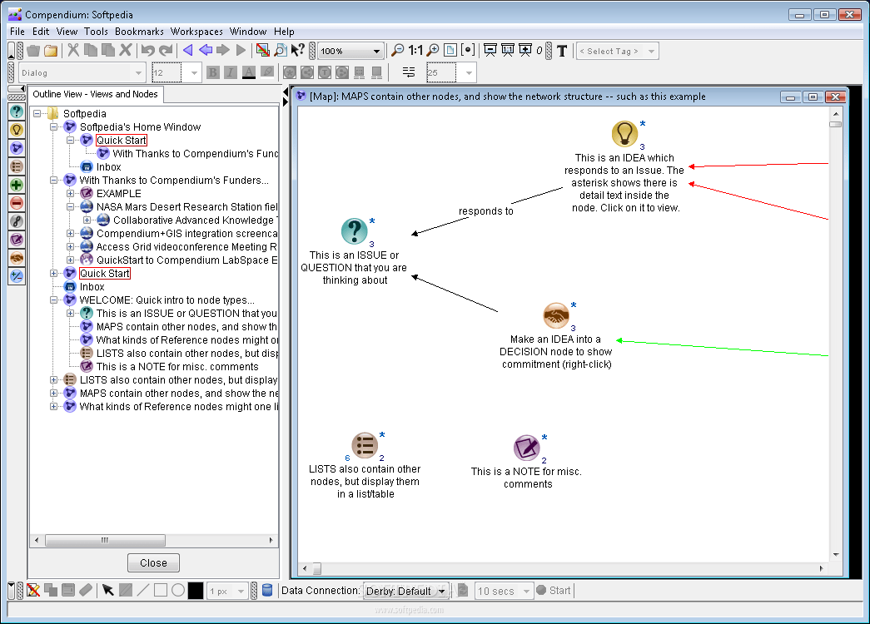Click the text foreground color A button

coord(249,72)
